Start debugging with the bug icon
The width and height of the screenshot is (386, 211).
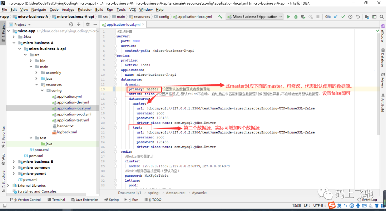point(296,17)
